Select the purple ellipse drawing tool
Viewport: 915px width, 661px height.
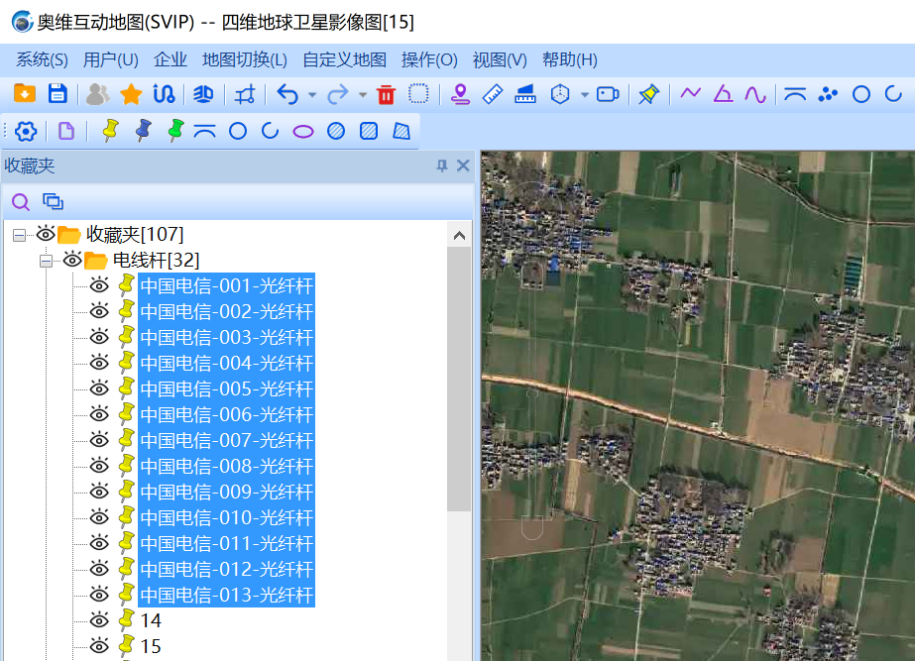tap(303, 131)
